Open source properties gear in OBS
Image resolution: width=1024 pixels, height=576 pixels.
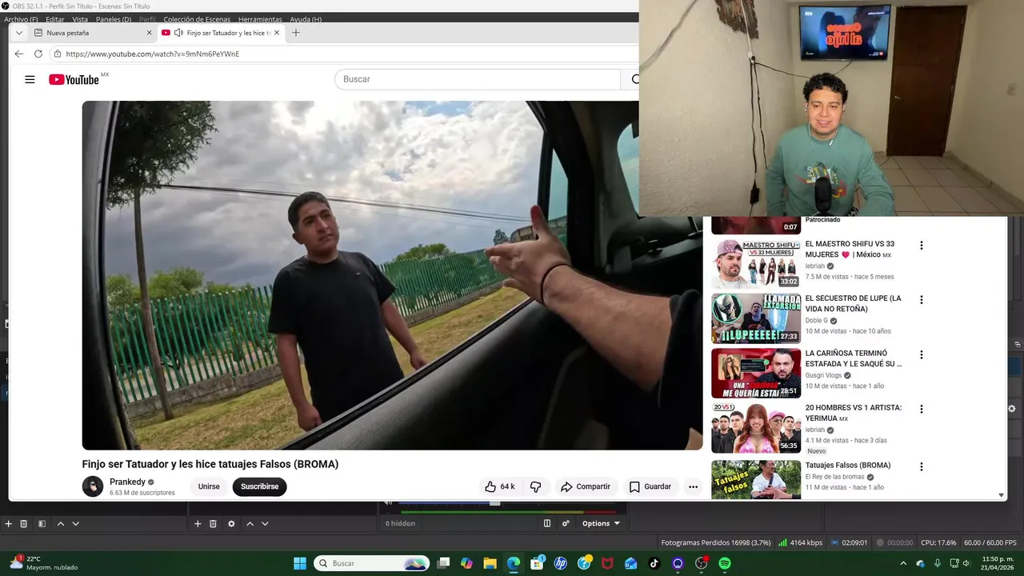tap(231, 524)
